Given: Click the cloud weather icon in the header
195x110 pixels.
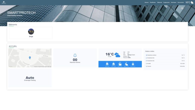Looking at the screenshot, I should (x=192, y=3).
